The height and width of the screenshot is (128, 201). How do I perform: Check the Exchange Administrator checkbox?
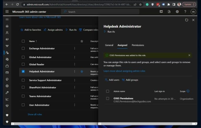[x=23, y=48]
